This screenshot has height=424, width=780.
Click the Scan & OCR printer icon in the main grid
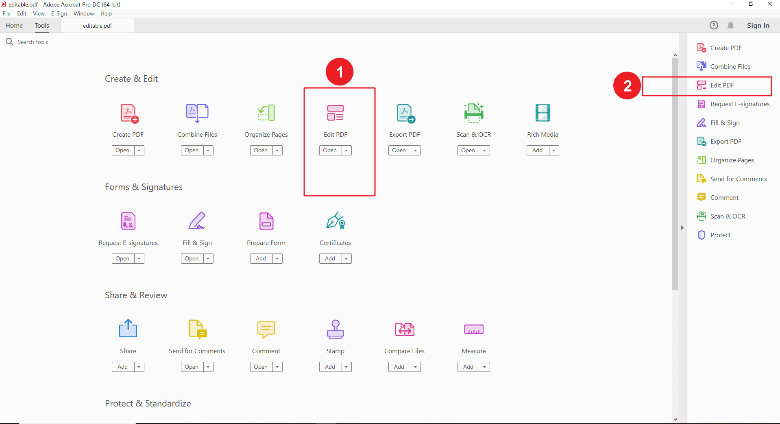pos(474,113)
